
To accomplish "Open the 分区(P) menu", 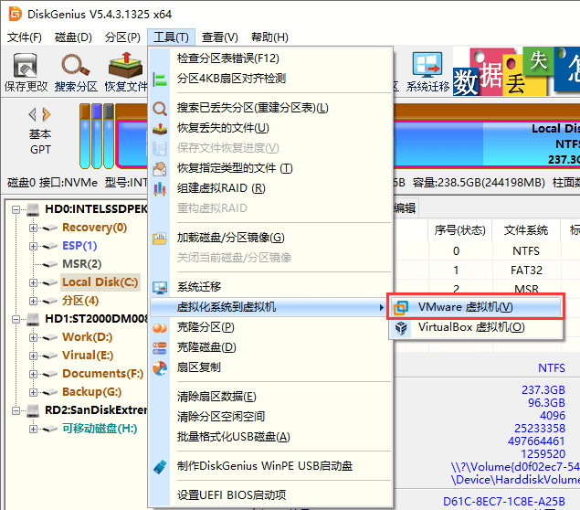I will 122,37.
